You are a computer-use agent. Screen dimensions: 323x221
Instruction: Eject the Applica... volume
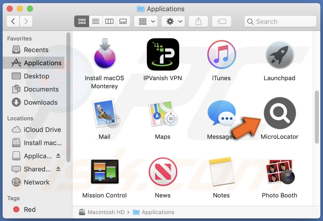click(58, 156)
